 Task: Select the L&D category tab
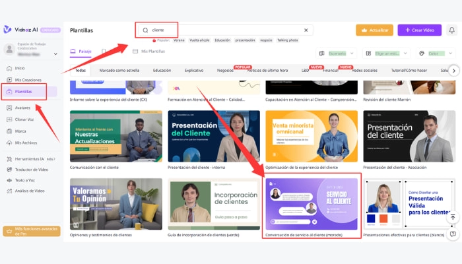[x=305, y=71]
